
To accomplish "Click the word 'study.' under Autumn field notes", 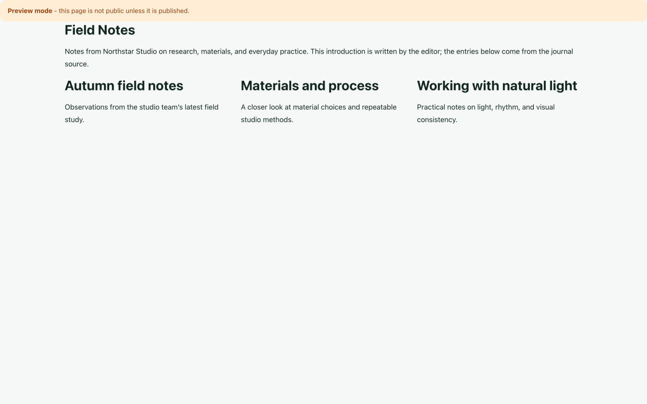I will (x=74, y=120).
